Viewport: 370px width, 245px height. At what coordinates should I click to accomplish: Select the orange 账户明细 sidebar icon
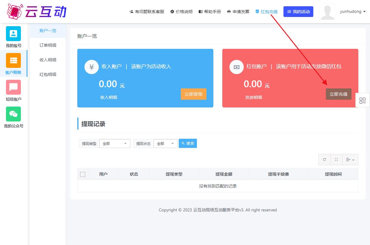[x=13, y=60]
